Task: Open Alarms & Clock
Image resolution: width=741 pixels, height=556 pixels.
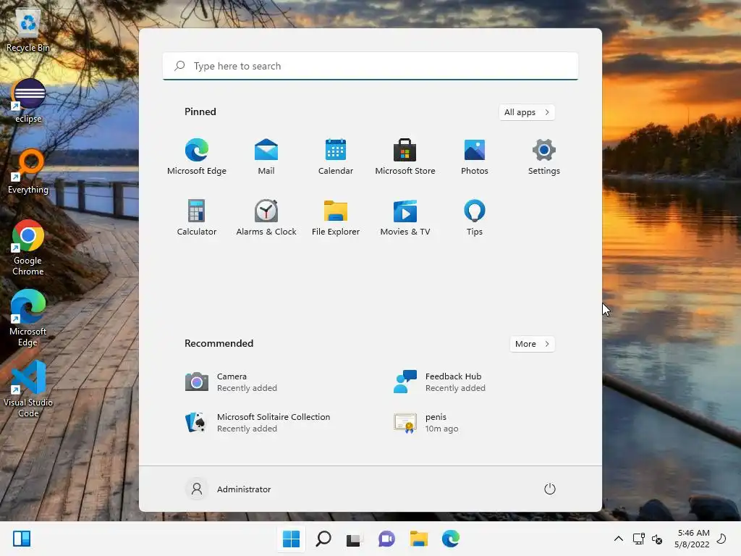Action: (x=266, y=218)
